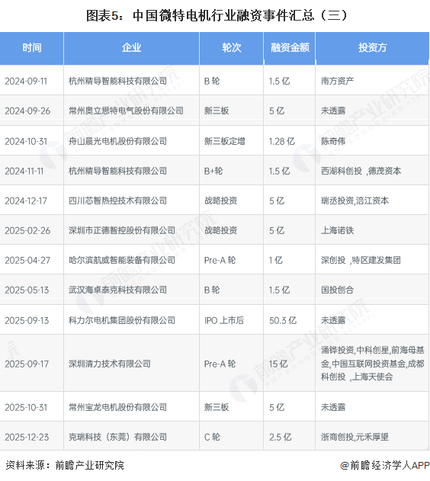This screenshot has width=430, height=481.
Task: Select the date 2025-09-17
Action: tap(27, 364)
